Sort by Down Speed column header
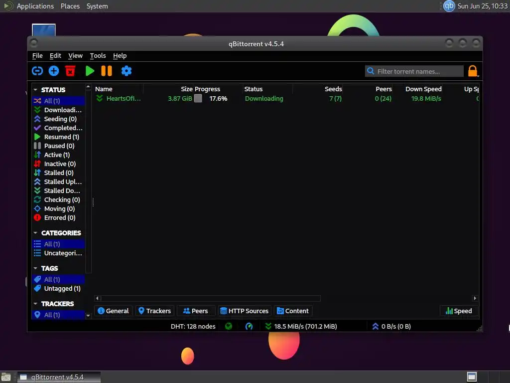The width and height of the screenshot is (510, 383). point(418,89)
